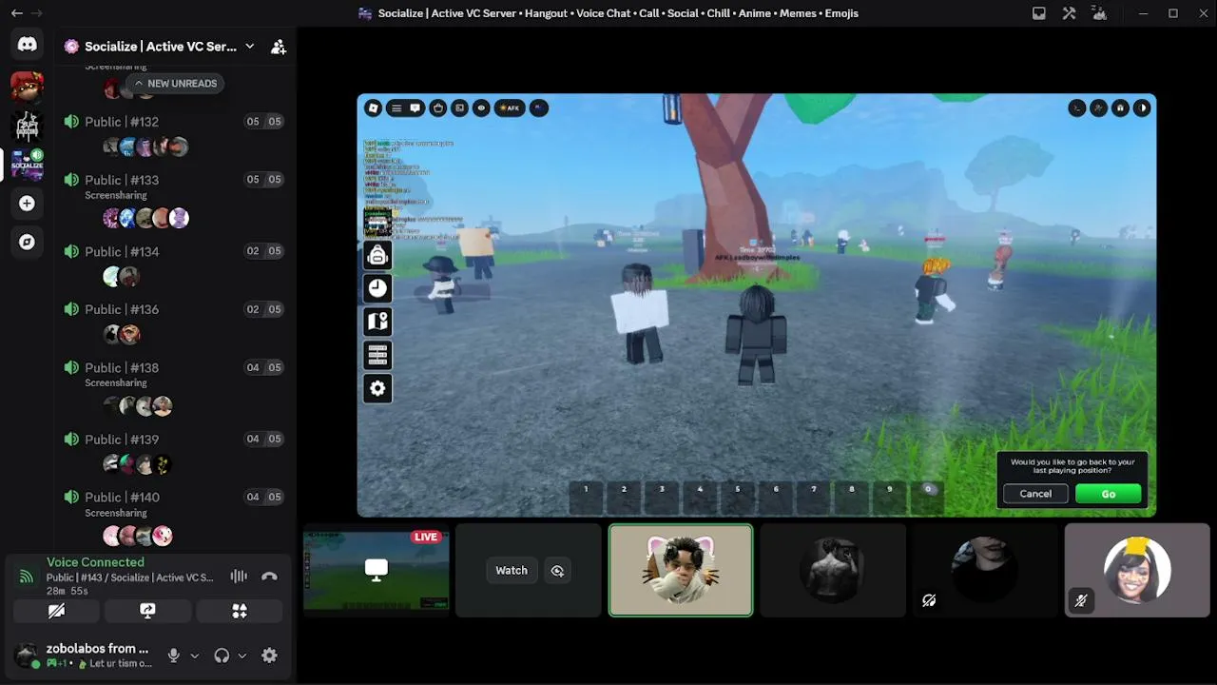Open the activities shapes button

(240, 611)
